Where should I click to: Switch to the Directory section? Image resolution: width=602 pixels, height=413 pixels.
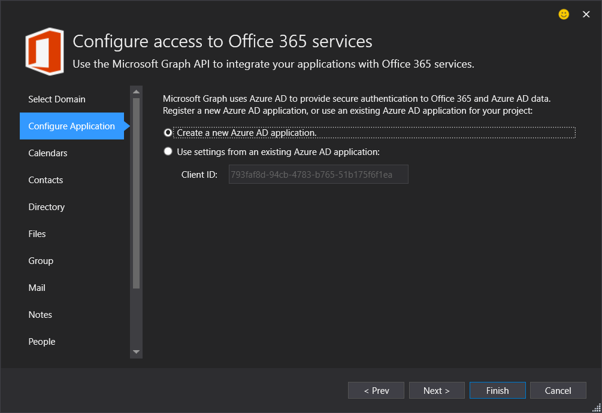(x=47, y=207)
